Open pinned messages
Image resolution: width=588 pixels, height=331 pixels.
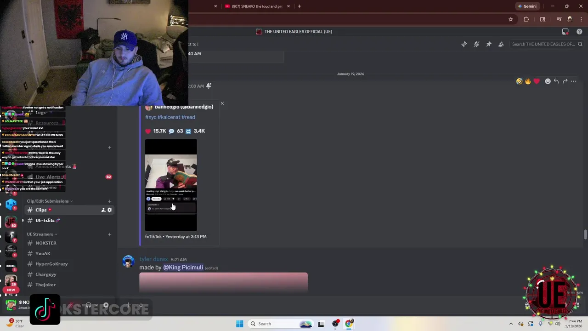pos(489,44)
